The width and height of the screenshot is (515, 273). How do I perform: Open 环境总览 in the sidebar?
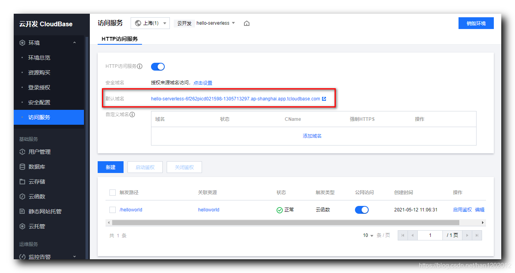pos(39,58)
